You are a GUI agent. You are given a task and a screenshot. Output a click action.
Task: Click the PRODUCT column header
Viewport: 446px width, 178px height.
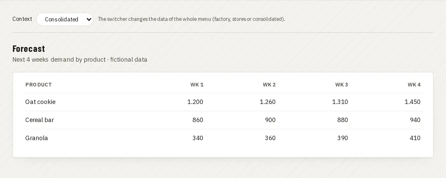(39, 85)
